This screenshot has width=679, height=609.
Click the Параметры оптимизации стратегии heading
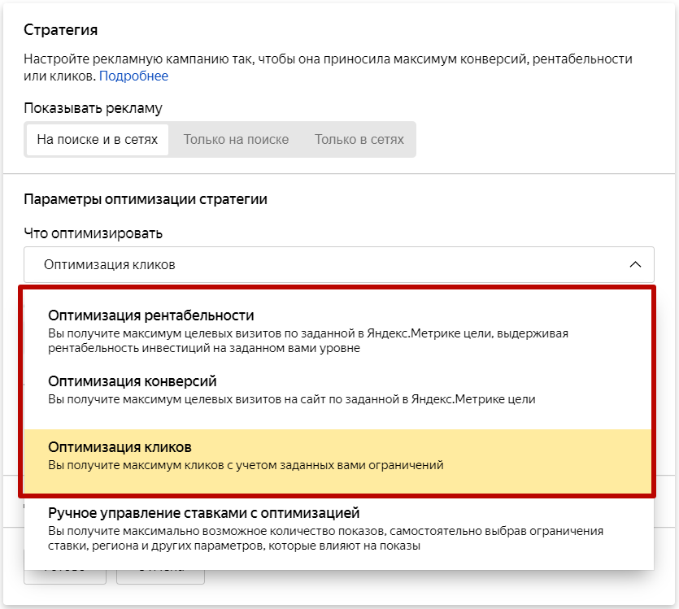coord(146,199)
